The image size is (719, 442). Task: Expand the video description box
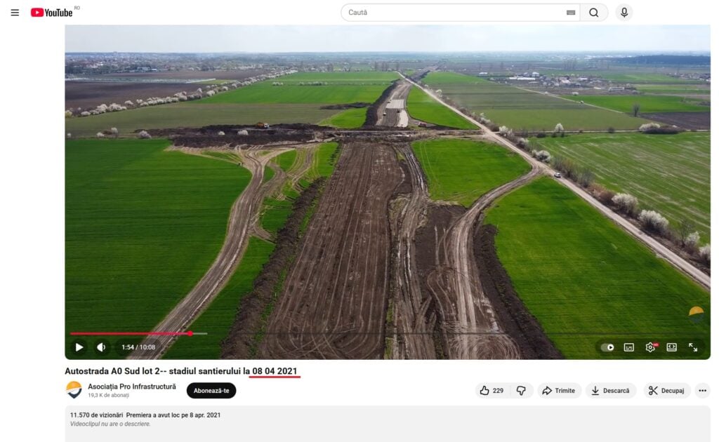click(x=387, y=419)
